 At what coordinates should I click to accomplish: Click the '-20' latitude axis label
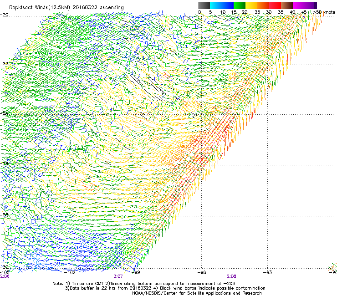(4, 15)
